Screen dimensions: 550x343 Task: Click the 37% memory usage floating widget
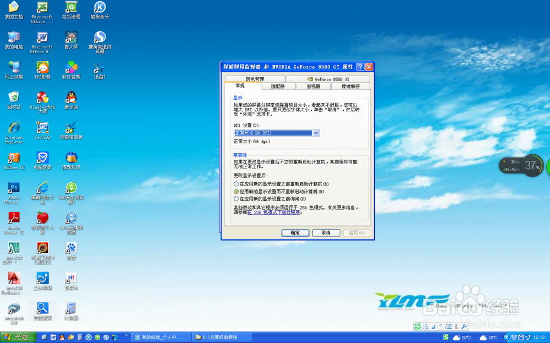tap(532, 165)
